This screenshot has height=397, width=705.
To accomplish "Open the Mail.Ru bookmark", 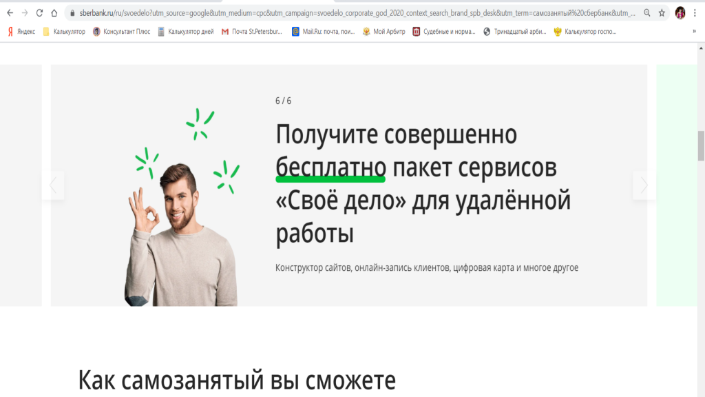I will coord(323,31).
